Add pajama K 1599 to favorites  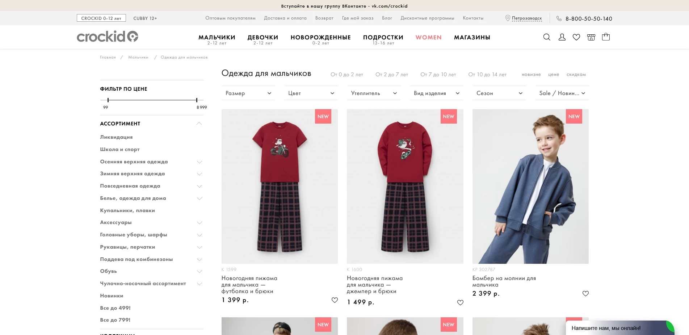point(335,300)
